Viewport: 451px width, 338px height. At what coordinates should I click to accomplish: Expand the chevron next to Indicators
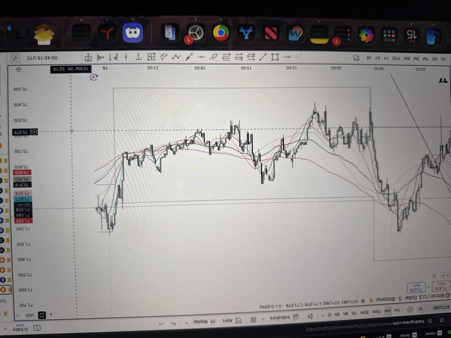point(263,319)
